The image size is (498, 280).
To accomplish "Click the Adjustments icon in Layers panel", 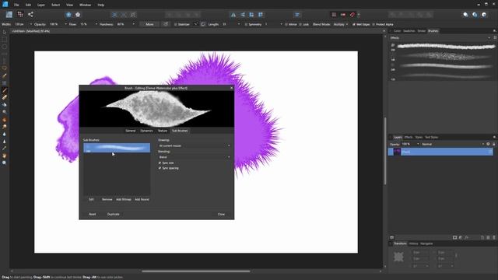I will pos(461,237).
